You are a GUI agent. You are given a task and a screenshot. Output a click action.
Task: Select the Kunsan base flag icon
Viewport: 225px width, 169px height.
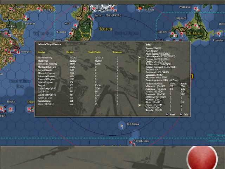(71, 34)
